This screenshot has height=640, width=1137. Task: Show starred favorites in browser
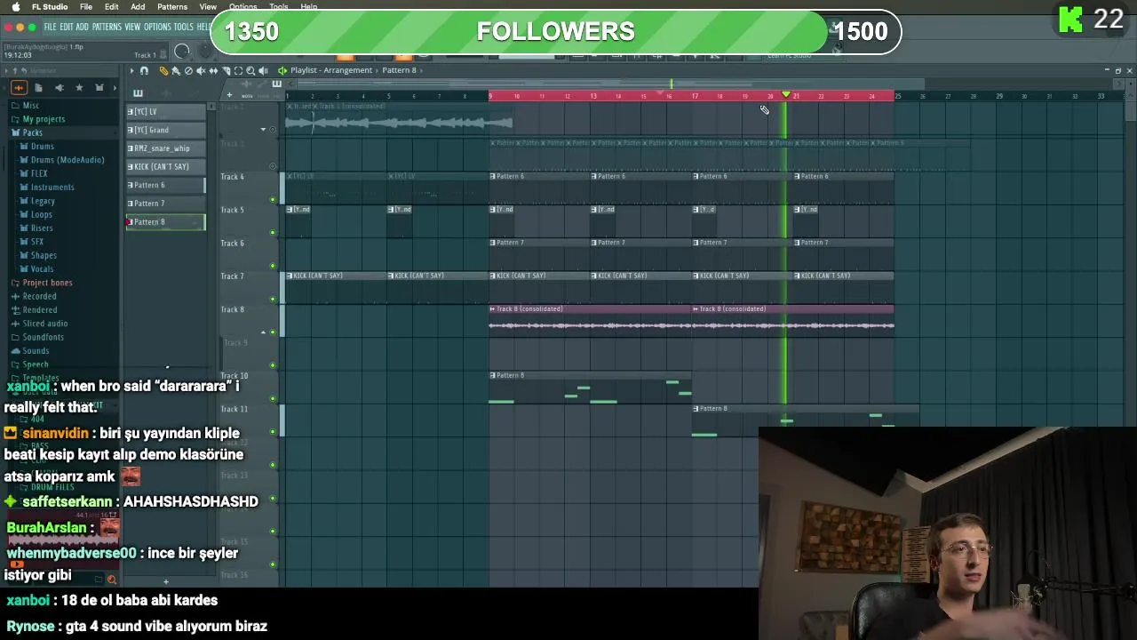point(79,87)
